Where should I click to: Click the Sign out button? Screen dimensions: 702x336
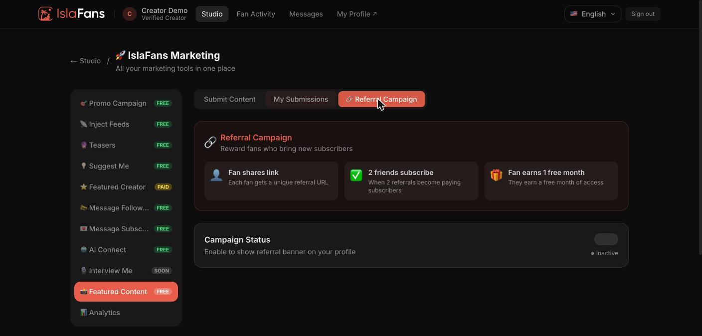tap(643, 14)
